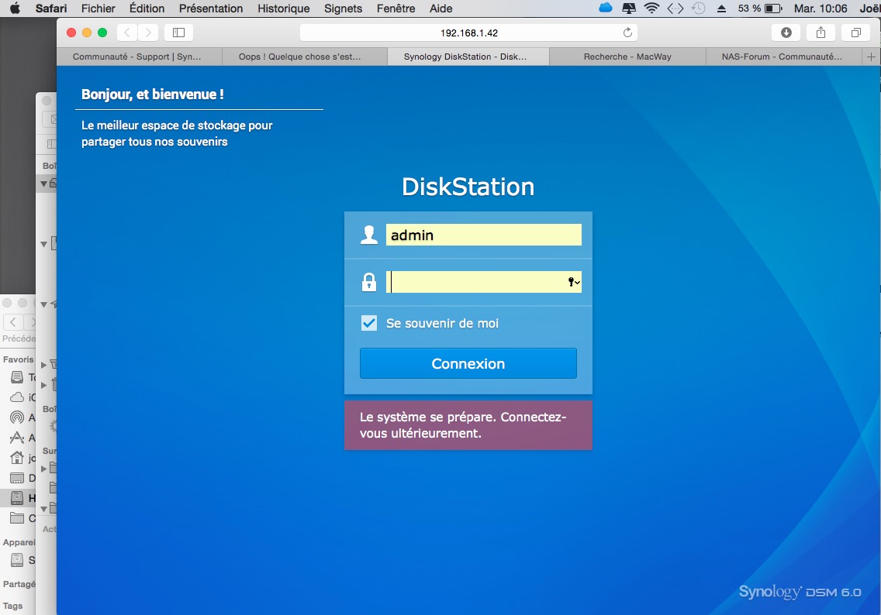The height and width of the screenshot is (615, 881).
Task: Open the Wi-Fi menu bar icon
Action: [x=651, y=9]
